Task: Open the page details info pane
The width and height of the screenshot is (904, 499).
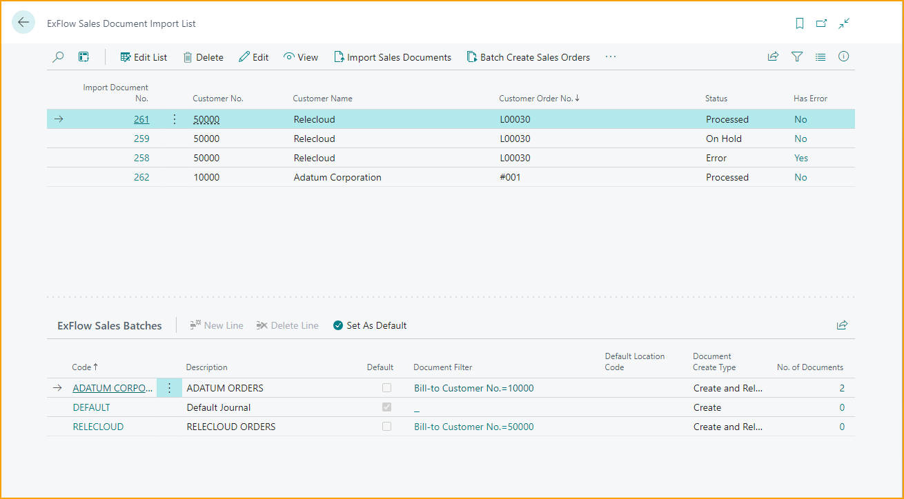Action: (843, 57)
